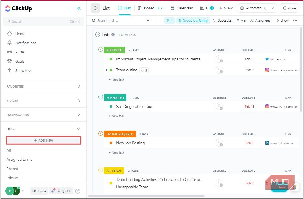Open Notifications in the sidebar

[26, 43]
